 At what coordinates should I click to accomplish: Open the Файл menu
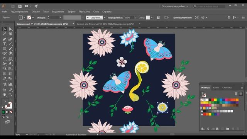pyautogui.click(x=4, y=12)
